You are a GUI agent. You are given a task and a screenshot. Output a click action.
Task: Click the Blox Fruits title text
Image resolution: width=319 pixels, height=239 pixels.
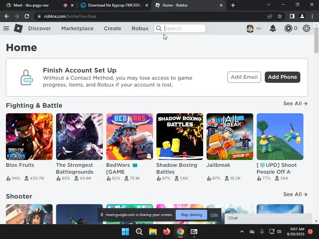click(x=20, y=165)
